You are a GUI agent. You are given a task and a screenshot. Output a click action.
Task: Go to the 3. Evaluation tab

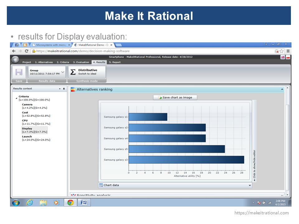(81, 62)
